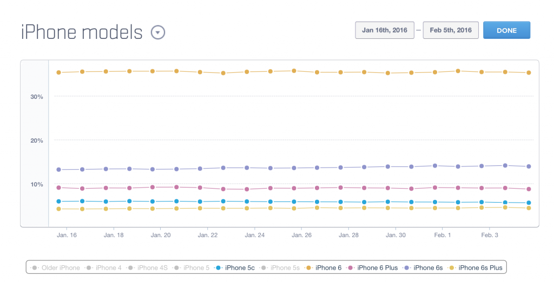Click the last iPhone 6 Plus pink data point
This screenshot has height=282, width=554.
529,189
